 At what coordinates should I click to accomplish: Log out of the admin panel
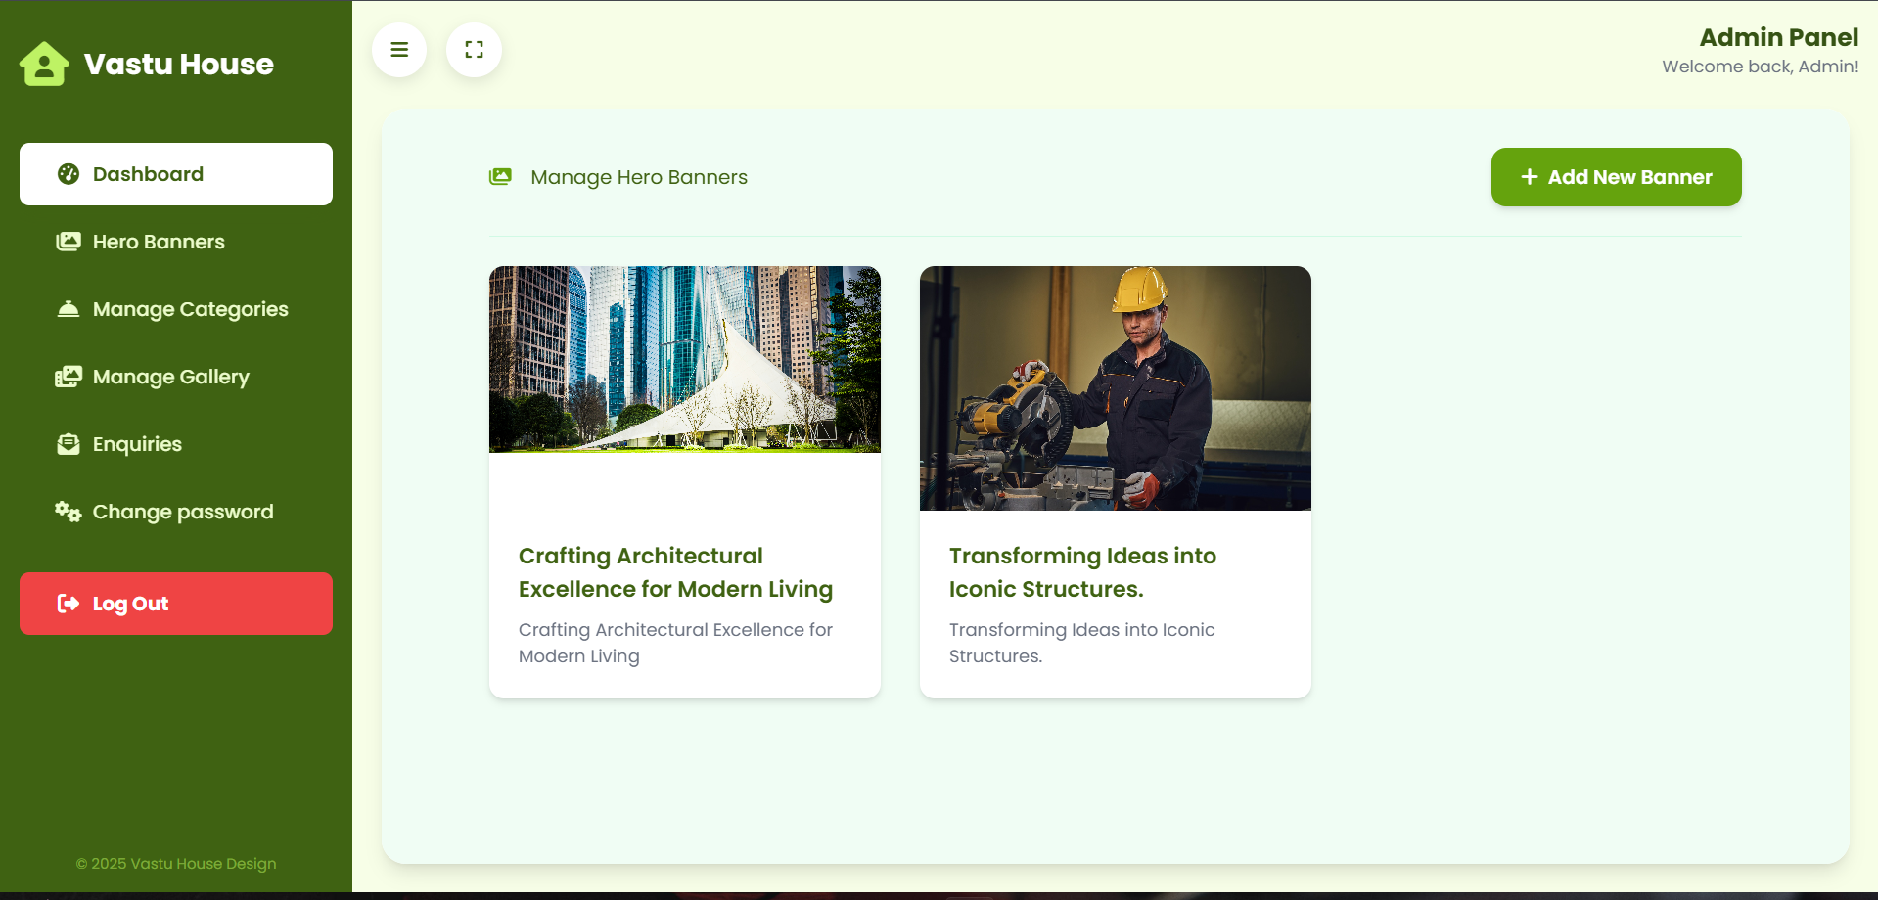(176, 604)
